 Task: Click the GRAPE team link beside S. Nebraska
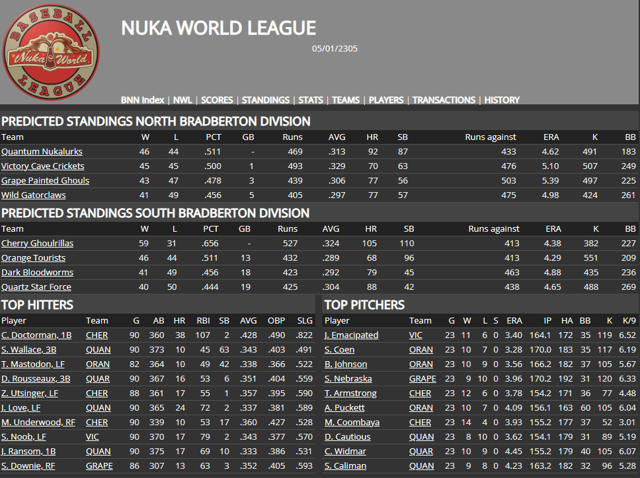422,379
